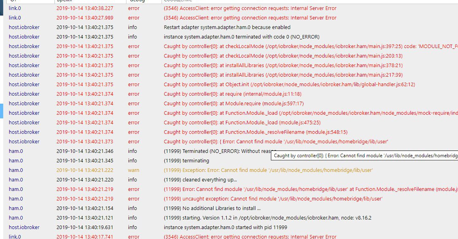The width and height of the screenshot is (458, 239).
Task: Click 'link.0' source in 13:40:38.227 row
Action: tap(15, 8)
